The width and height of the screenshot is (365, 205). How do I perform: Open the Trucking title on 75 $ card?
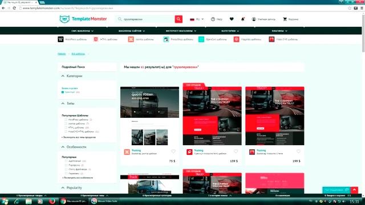click(x=136, y=150)
